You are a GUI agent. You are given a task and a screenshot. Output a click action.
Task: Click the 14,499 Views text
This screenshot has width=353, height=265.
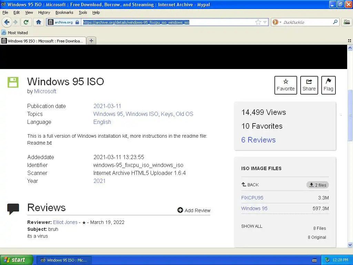coord(264,112)
